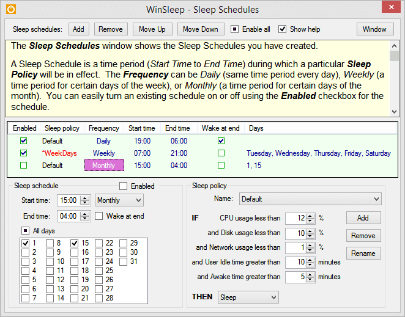
Task: Click the Start time column header
Action: click(142, 128)
